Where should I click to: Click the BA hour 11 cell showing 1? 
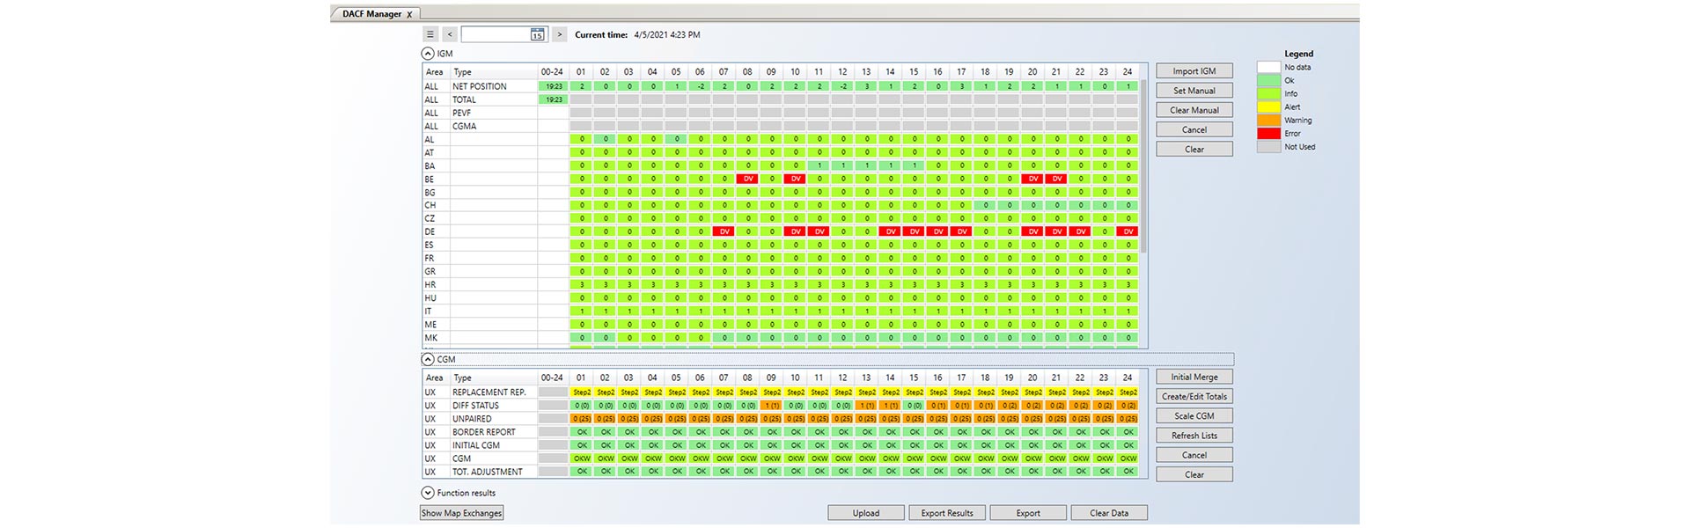[819, 165]
